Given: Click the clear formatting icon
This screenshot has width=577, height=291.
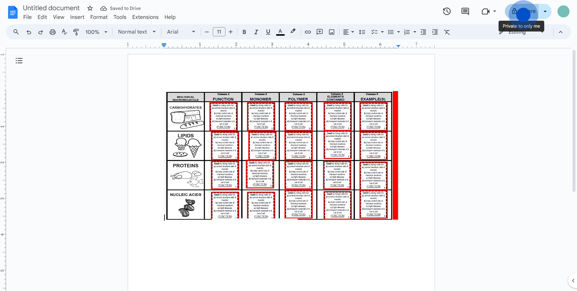Looking at the screenshot, I should tap(447, 32).
